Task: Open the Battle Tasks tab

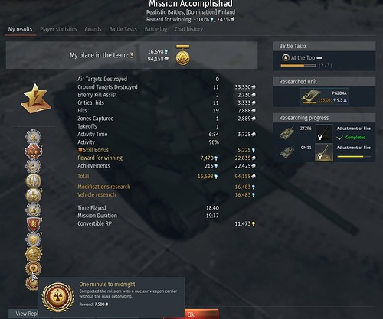Action: (x=123, y=29)
